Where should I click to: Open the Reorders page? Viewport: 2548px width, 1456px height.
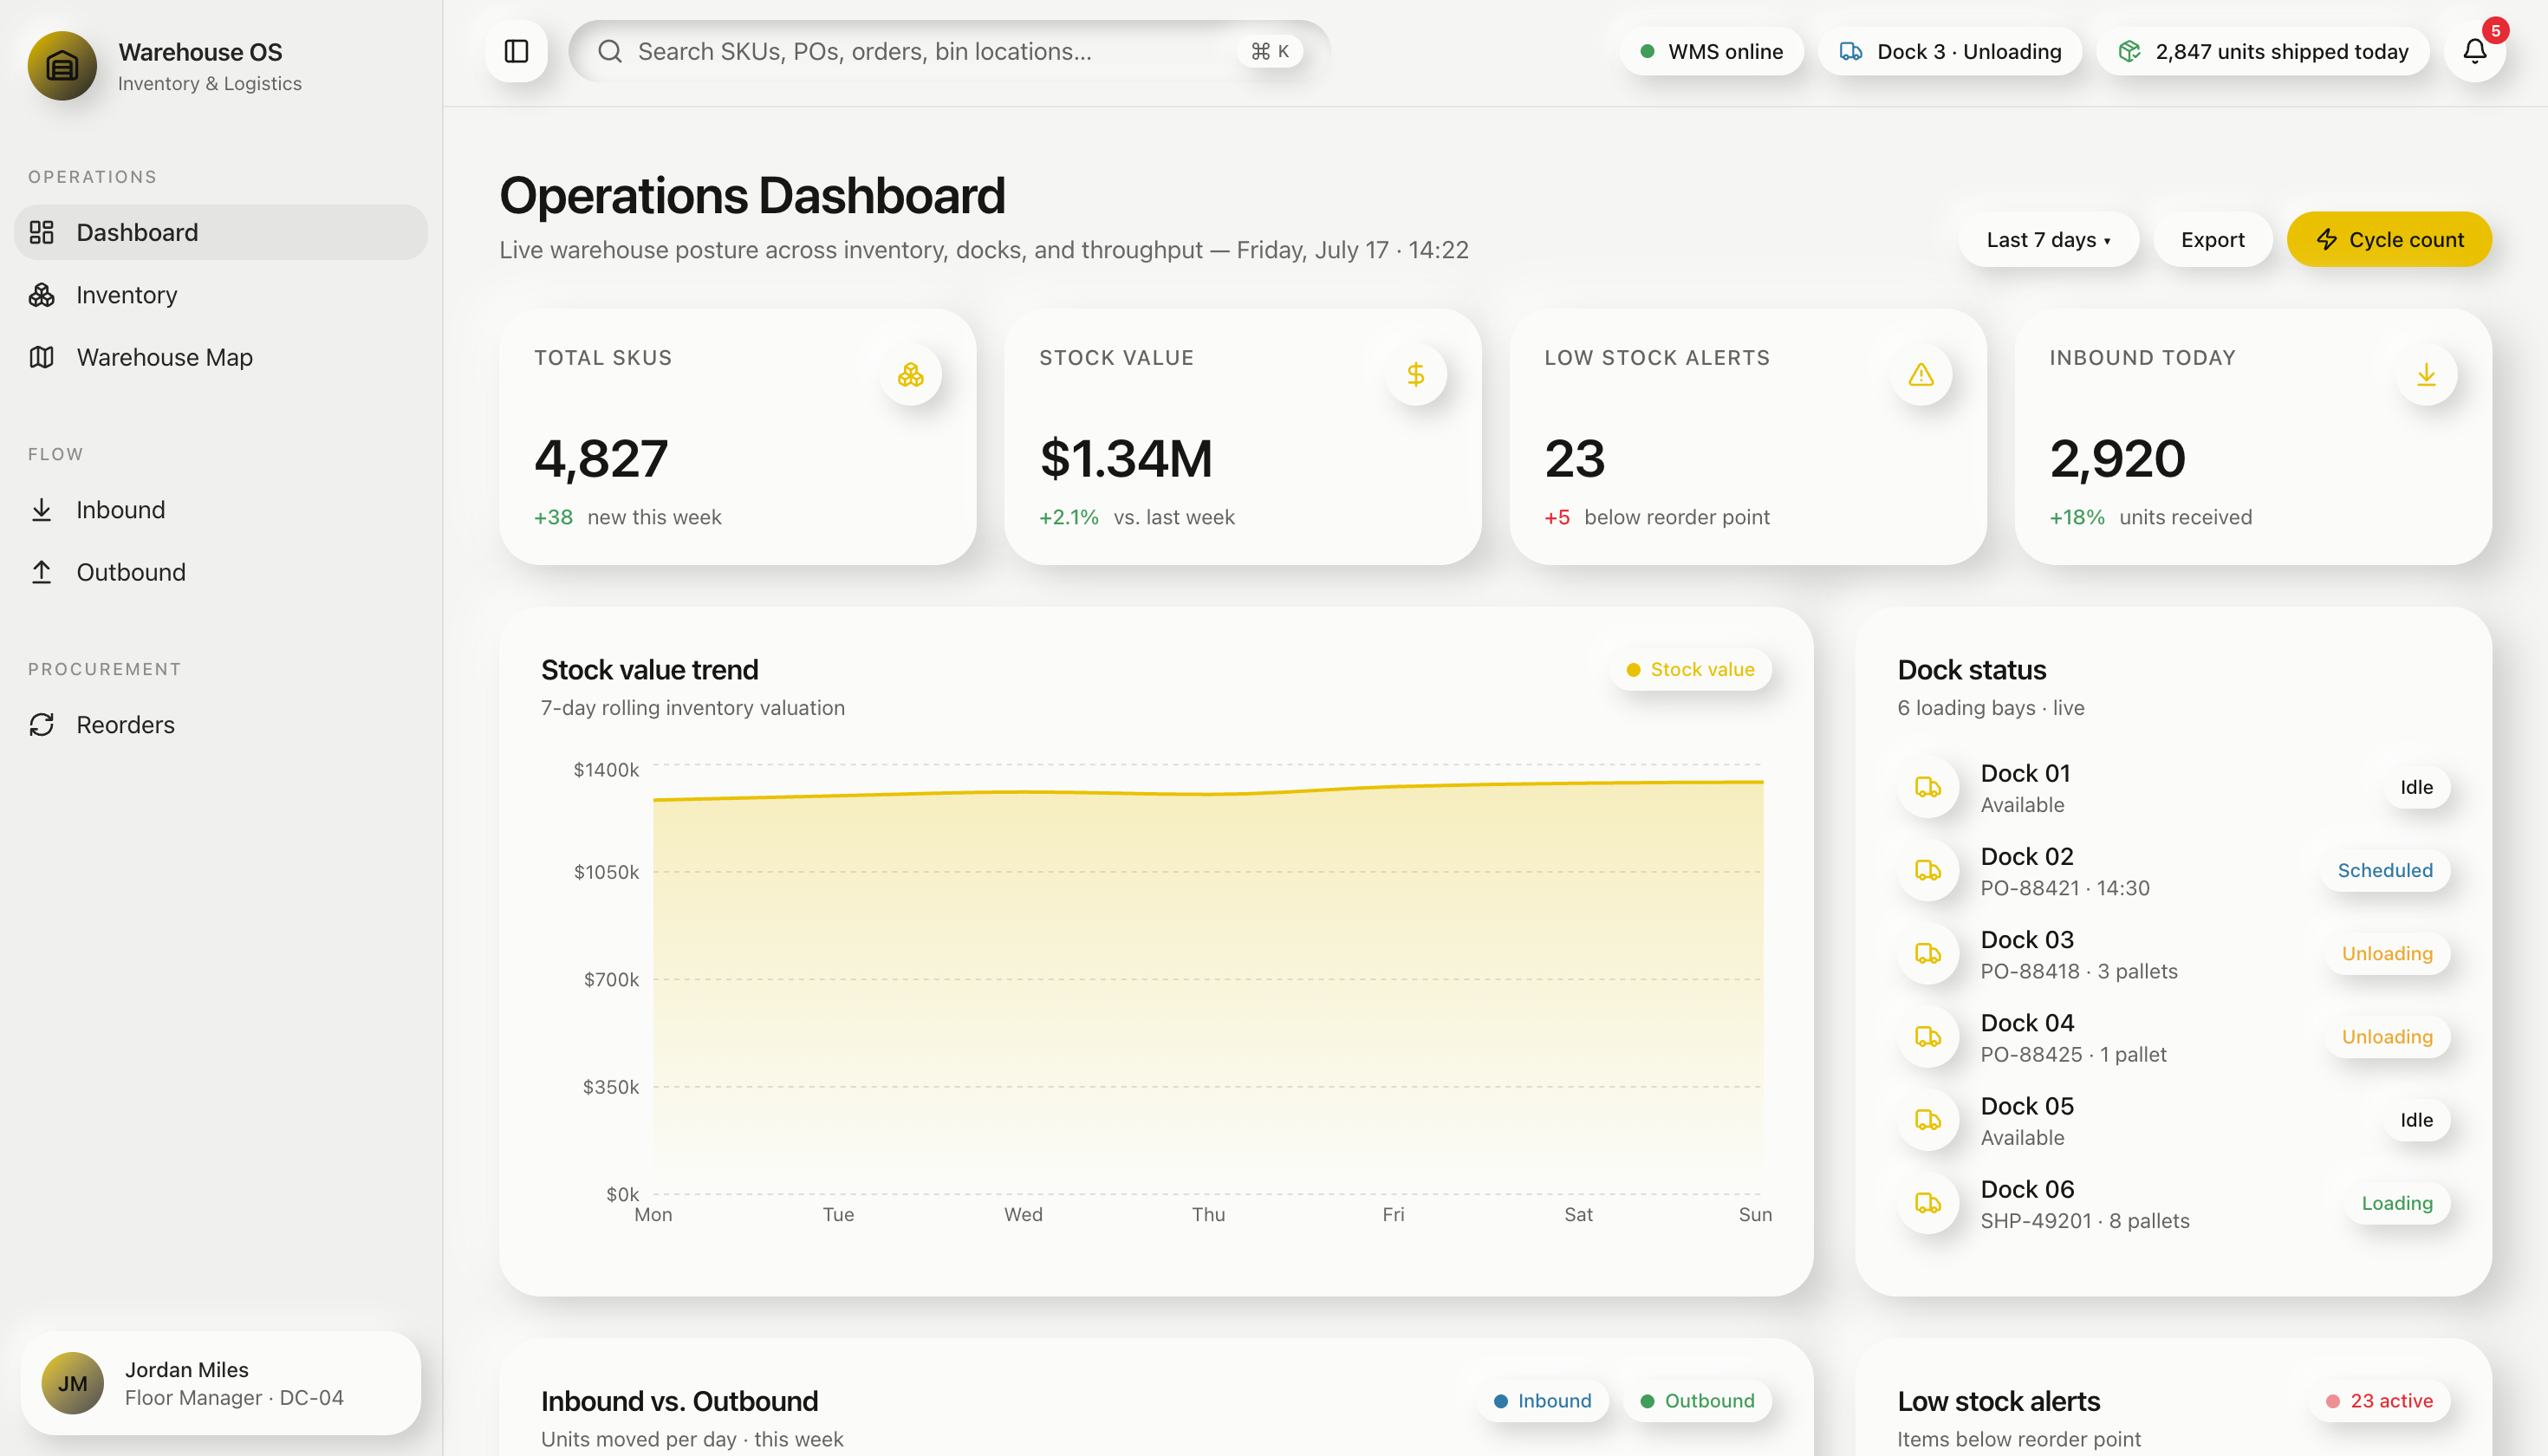coord(221,725)
